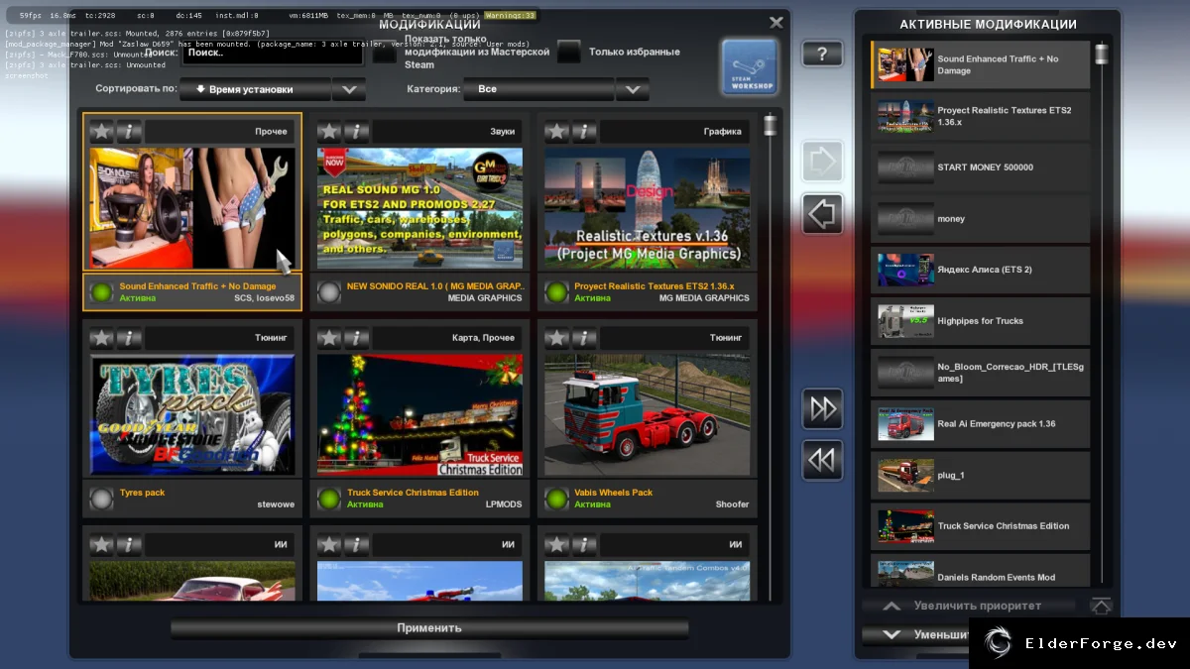
Task: Click the double left arrow move-all button
Action: pyautogui.click(x=822, y=460)
